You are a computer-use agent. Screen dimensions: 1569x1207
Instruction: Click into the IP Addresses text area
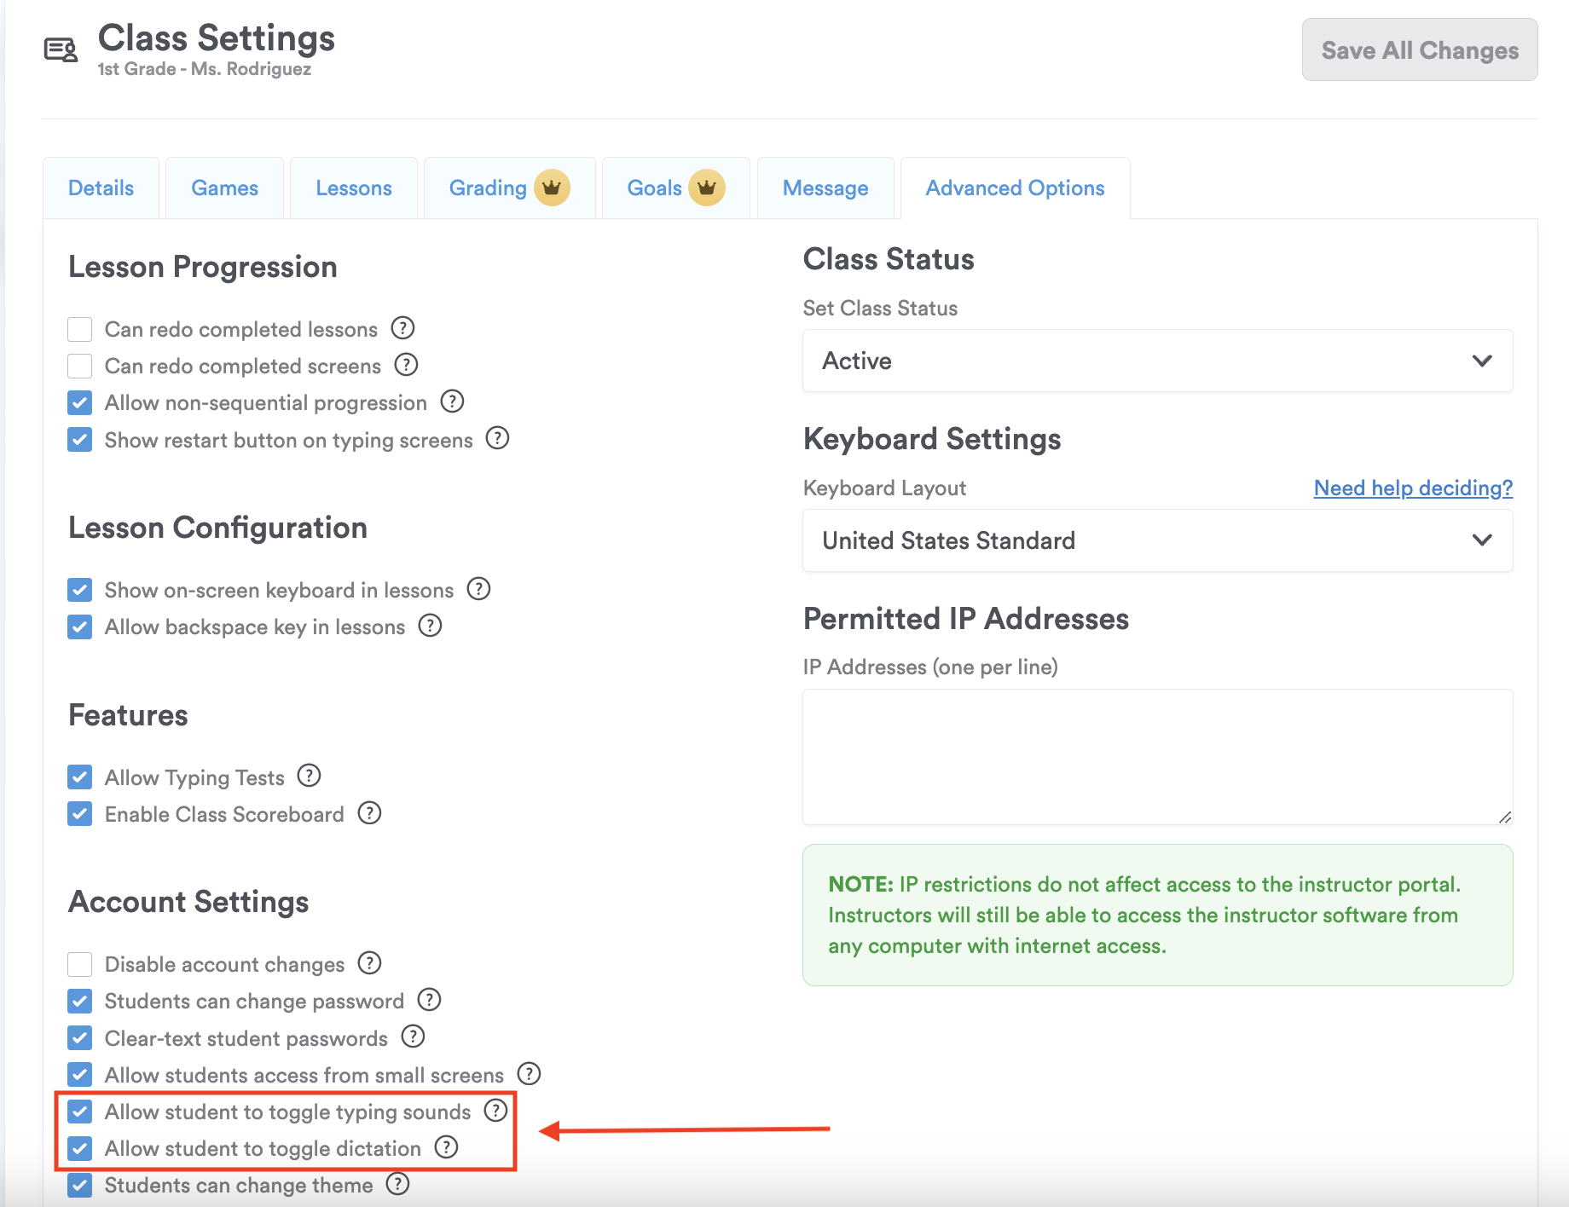coord(1157,756)
